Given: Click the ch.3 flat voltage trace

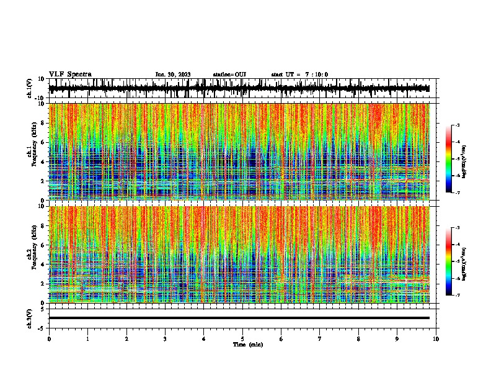Looking at the screenshot, I should click(x=239, y=318).
